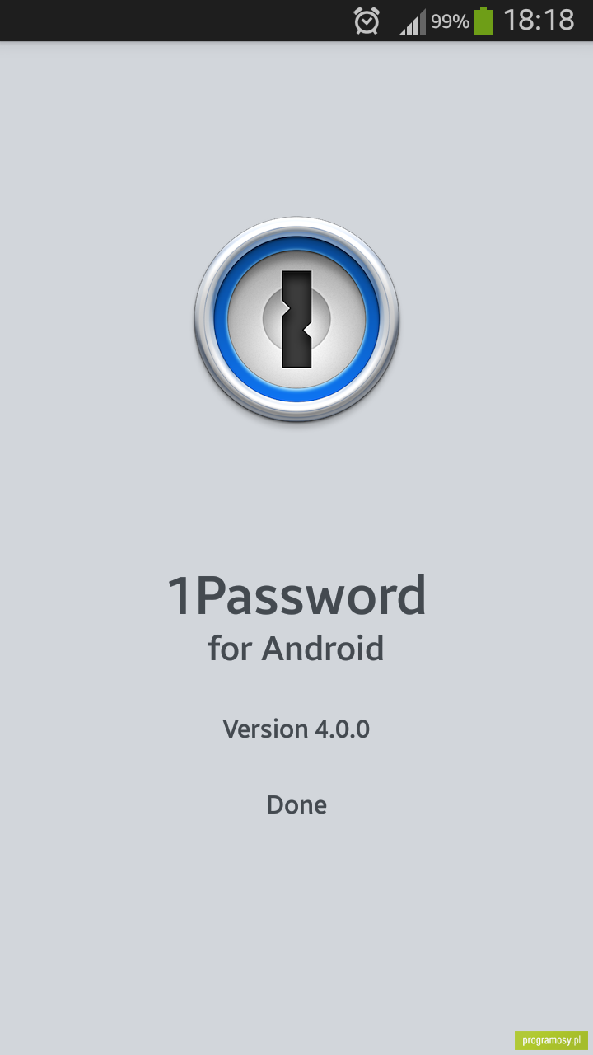Tap the green battery icon
The width and height of the screenshot is (593, 1055).
[483, 21]
